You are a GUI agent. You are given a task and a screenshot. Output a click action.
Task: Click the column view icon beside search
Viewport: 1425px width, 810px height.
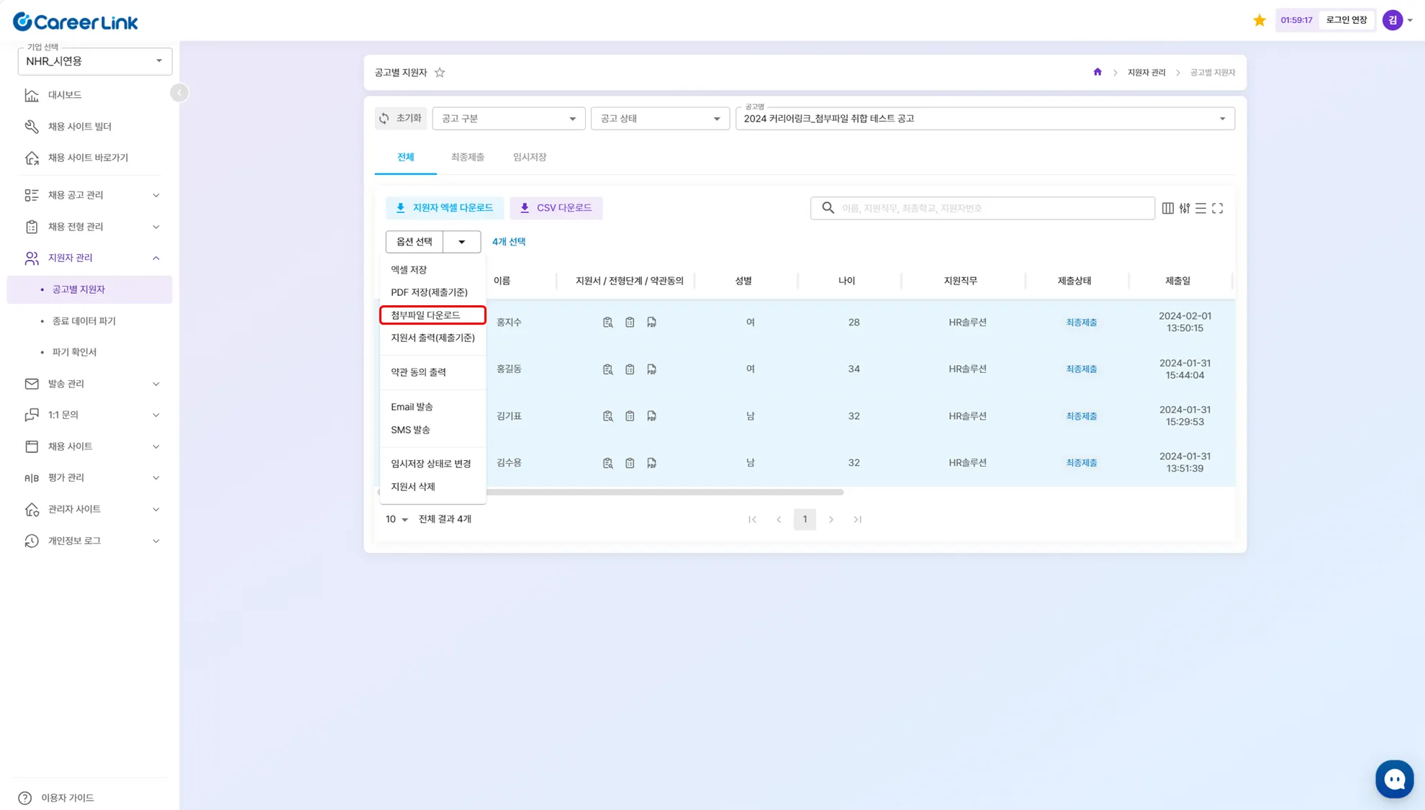pyautogui.click(x=1167, y=208)
